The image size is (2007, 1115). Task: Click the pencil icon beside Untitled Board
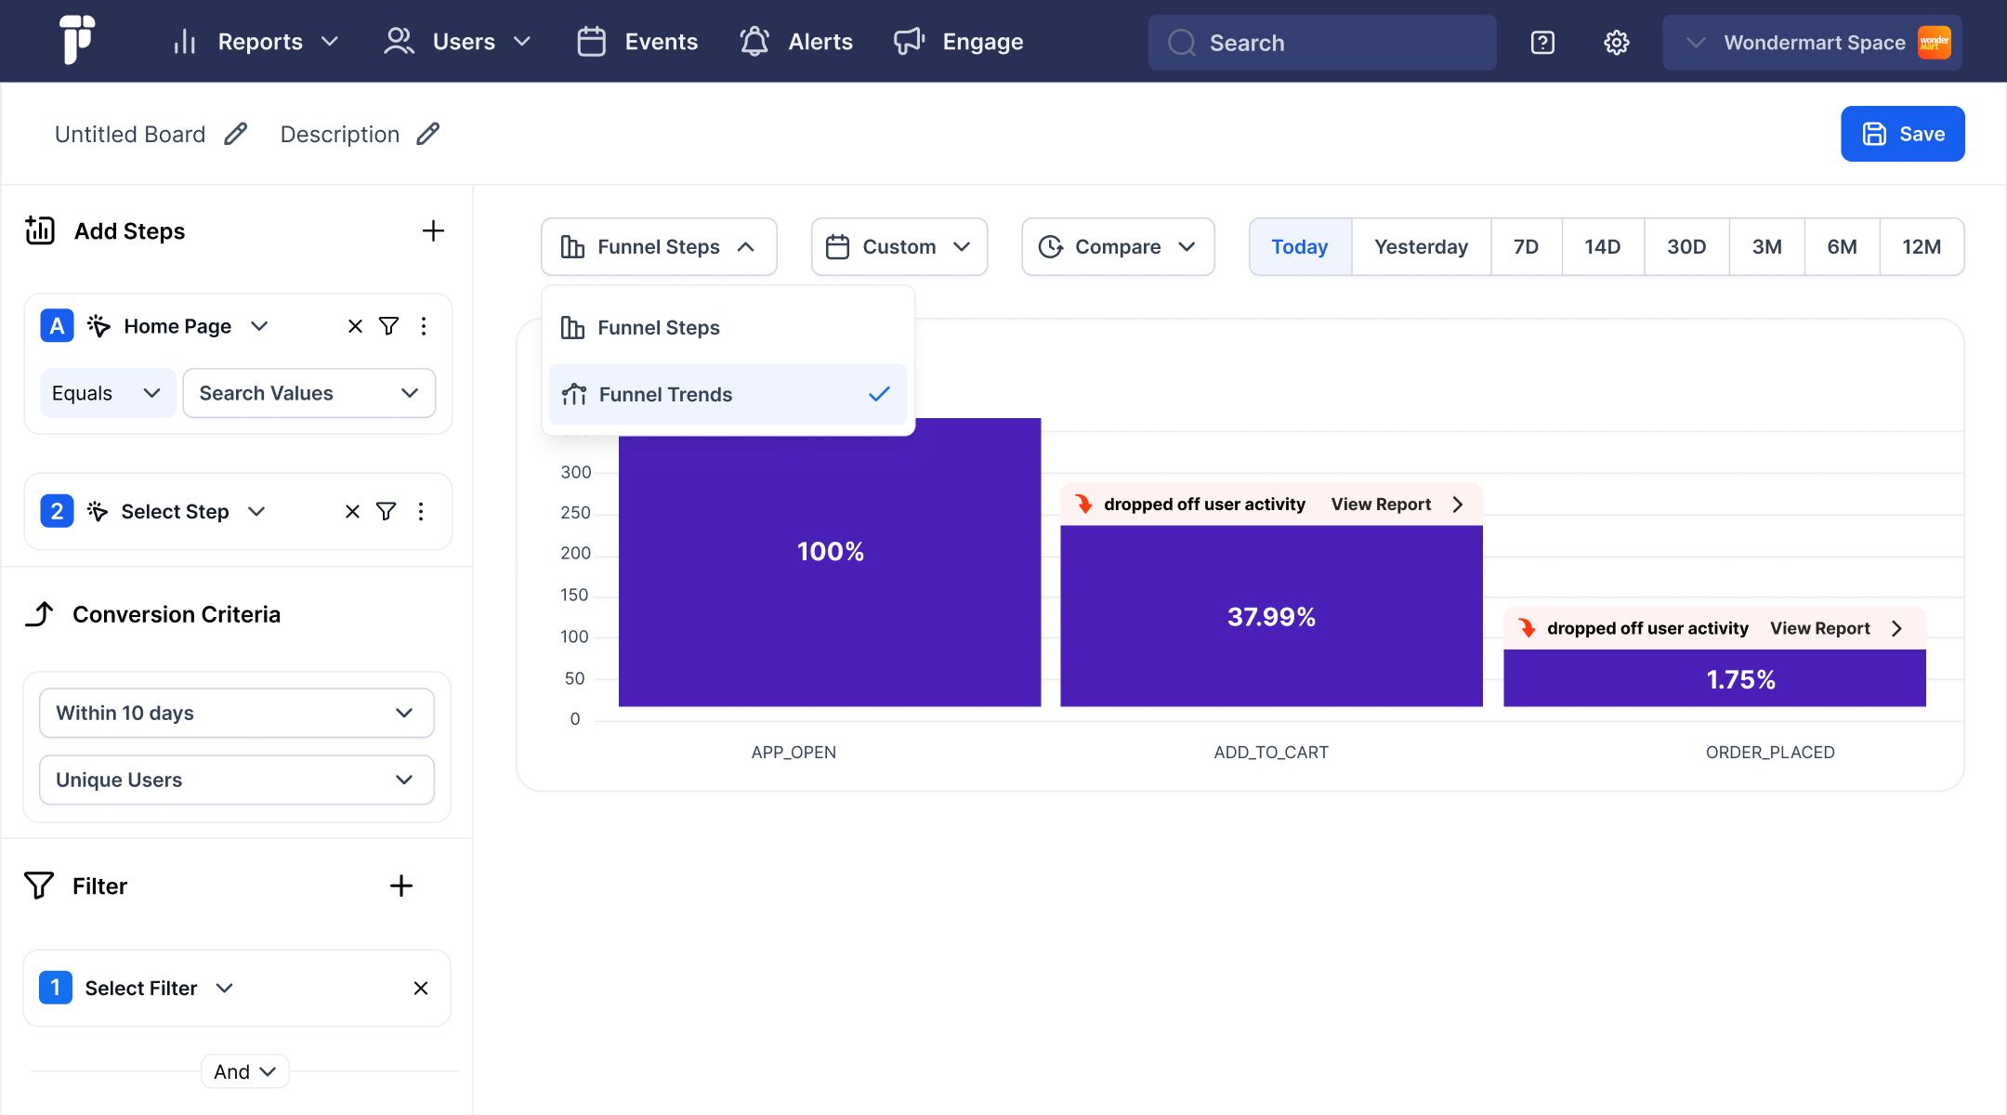[236, 134]
